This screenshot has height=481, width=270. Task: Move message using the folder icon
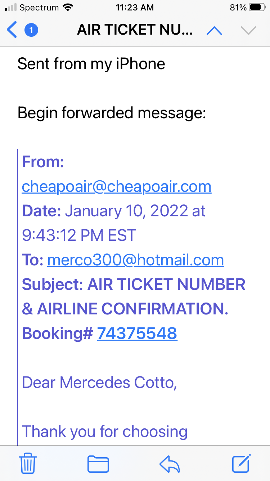click(x=98, y=463)
